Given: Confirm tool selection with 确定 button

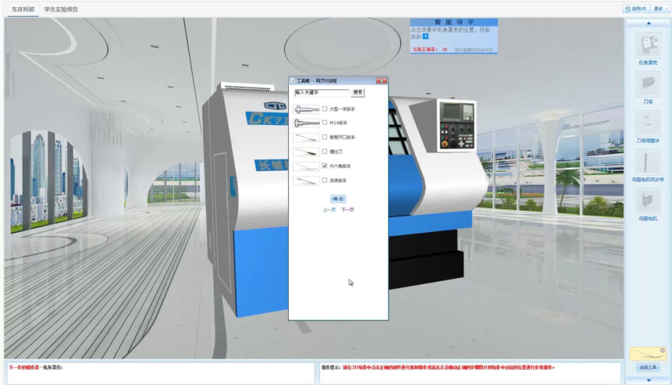Looking at the screenshot, I should point(338,198).
